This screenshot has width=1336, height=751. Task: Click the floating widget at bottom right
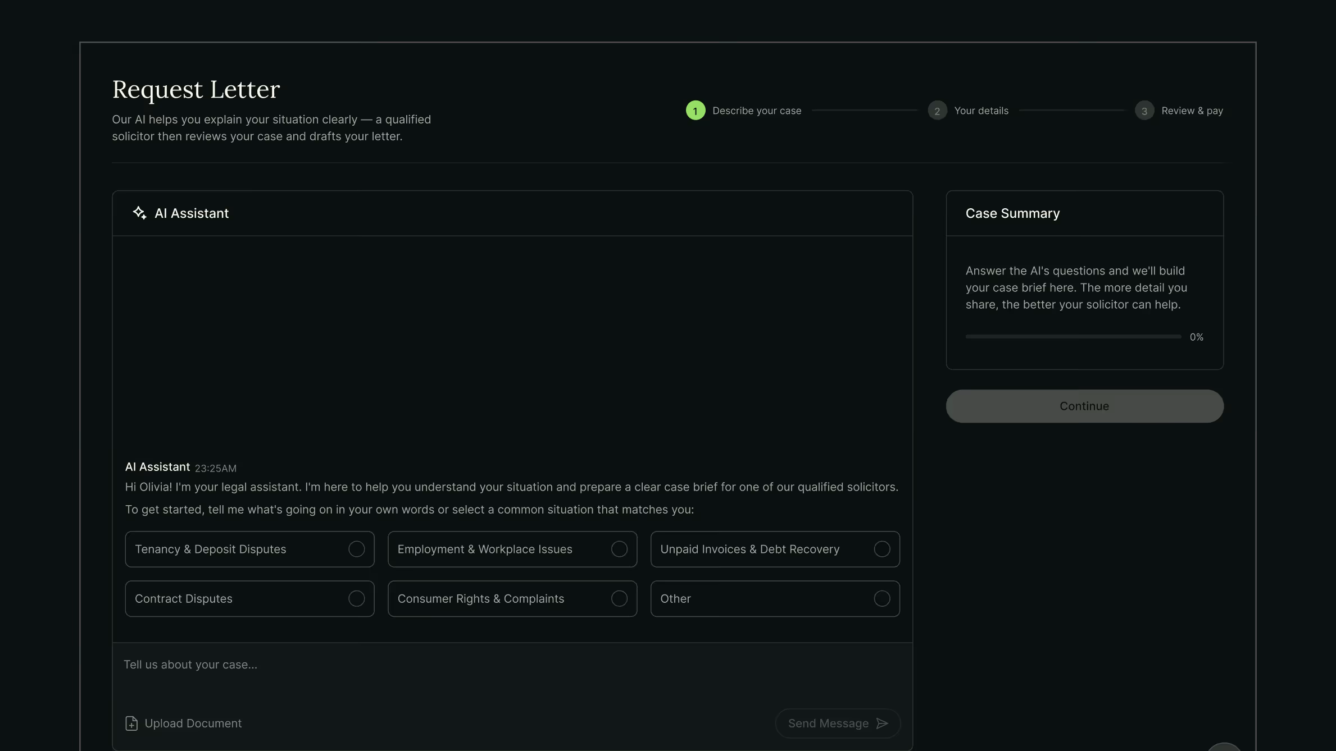point(1224,747)
